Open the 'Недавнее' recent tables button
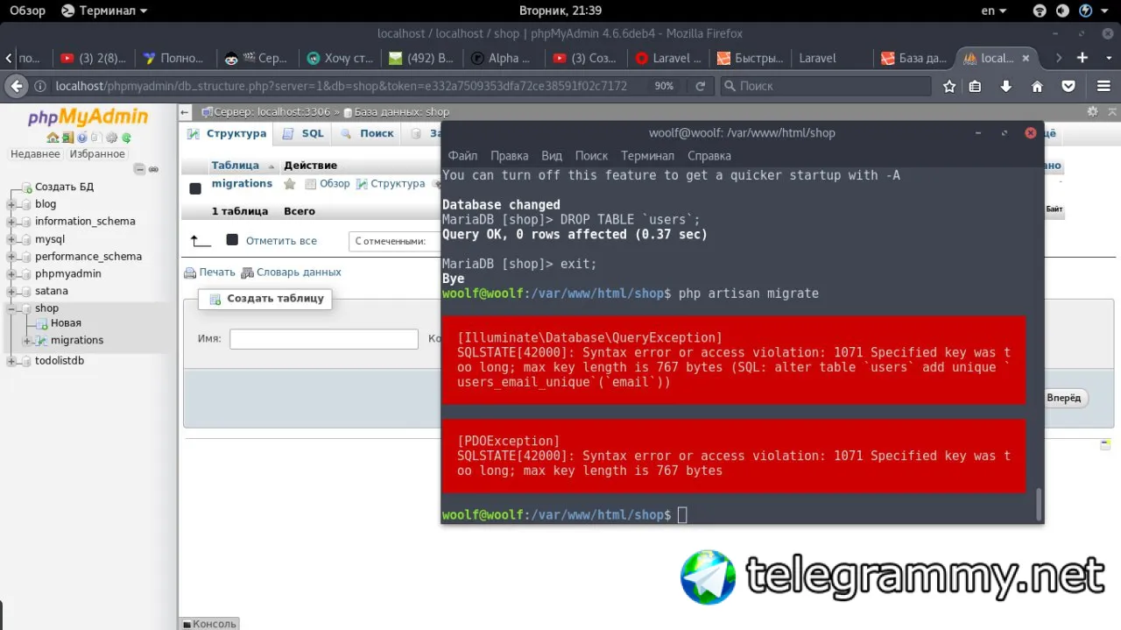 tap(35, 154)
